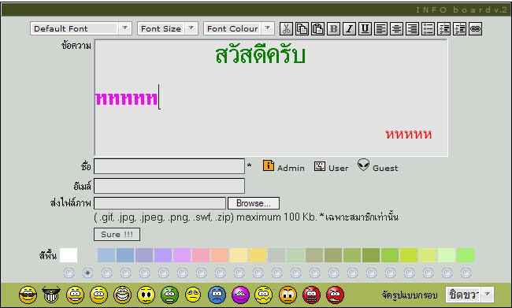Open the Font Size dropdown
This screenshot has height=308, width=512.
168,28
